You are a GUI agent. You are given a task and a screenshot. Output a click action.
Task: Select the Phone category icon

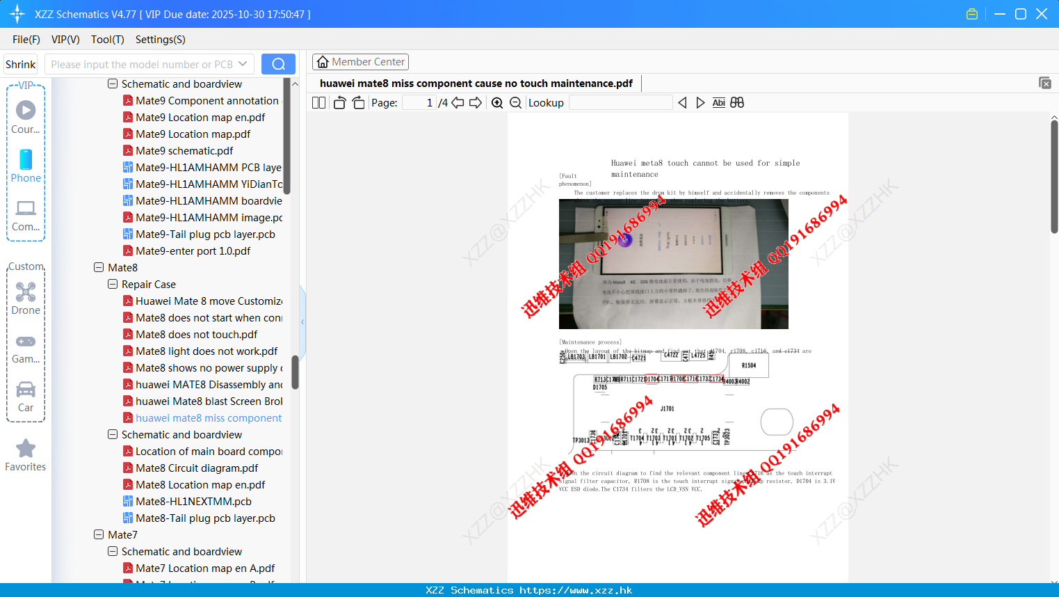click(26, 166)
